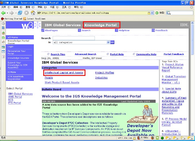Select the ITS Portal link

(14, 103)
